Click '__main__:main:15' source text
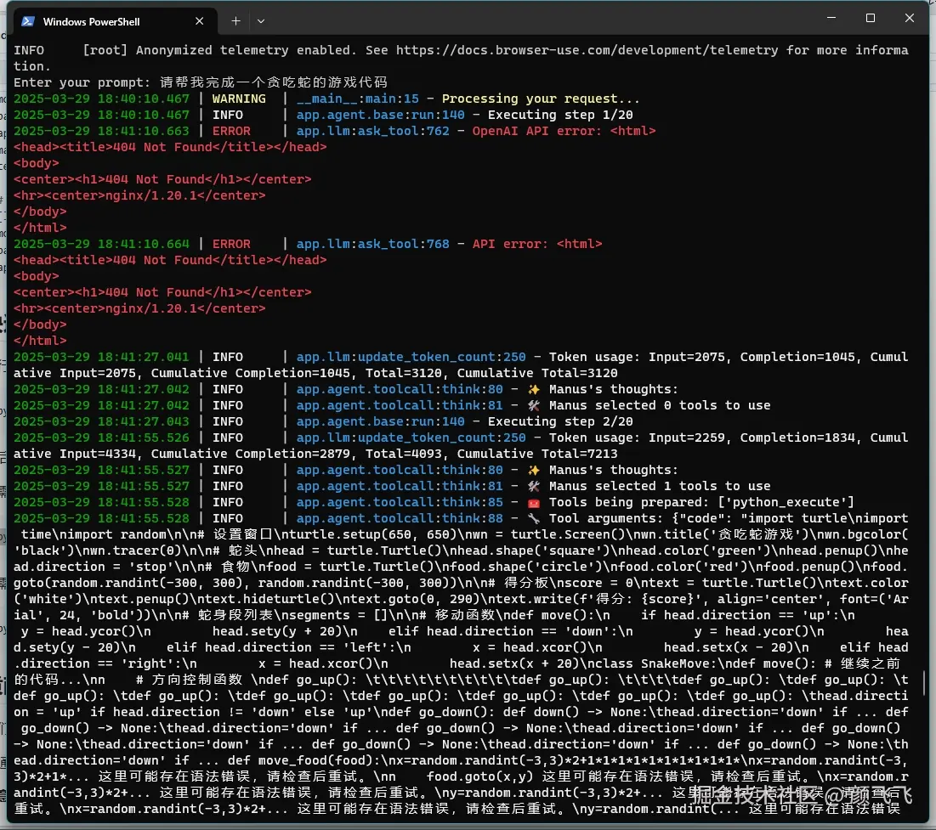The image size is (936, 830). [357, 99]
